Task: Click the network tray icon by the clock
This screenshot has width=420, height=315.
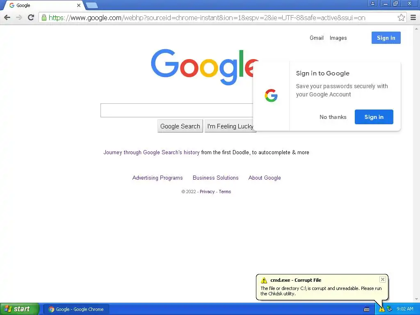Action: tap(389, 309)
